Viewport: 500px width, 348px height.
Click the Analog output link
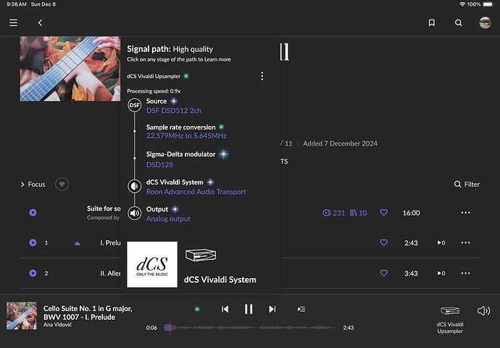[168, 218]
